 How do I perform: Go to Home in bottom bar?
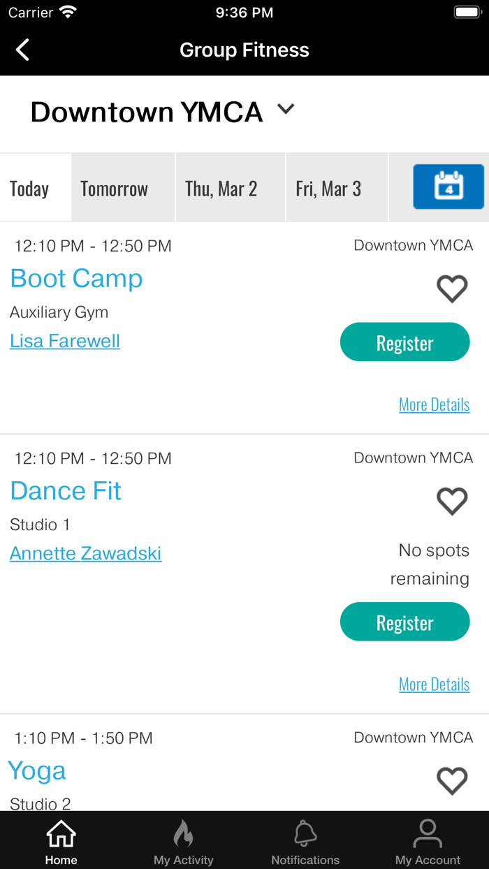(61, 841)
